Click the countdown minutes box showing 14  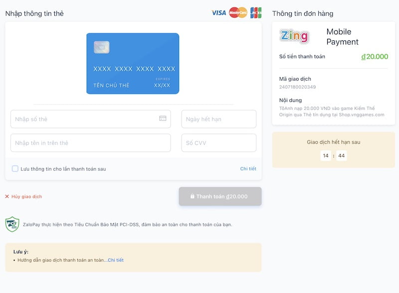(326, 156)
